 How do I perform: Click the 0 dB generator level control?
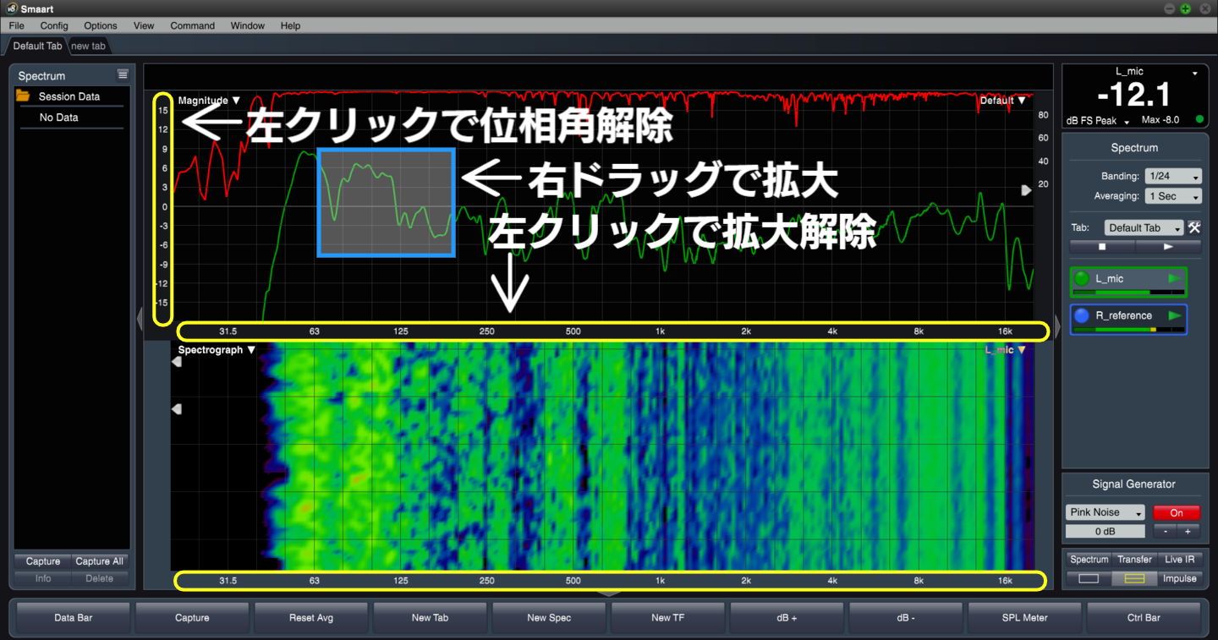coord(1105,531)
